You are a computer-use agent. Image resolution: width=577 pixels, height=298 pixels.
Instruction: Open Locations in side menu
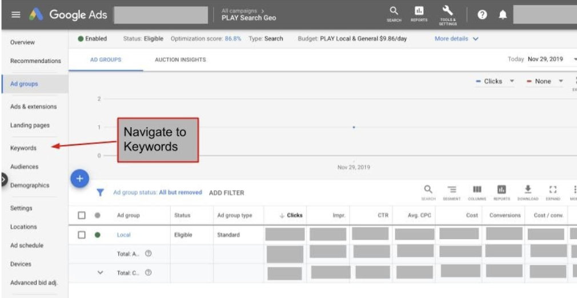pyautogui.click(x=23, y=227)
